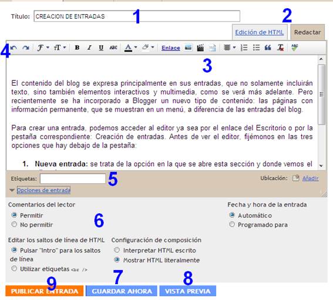Switch to the Redactar tab

[x=307, y=32]
